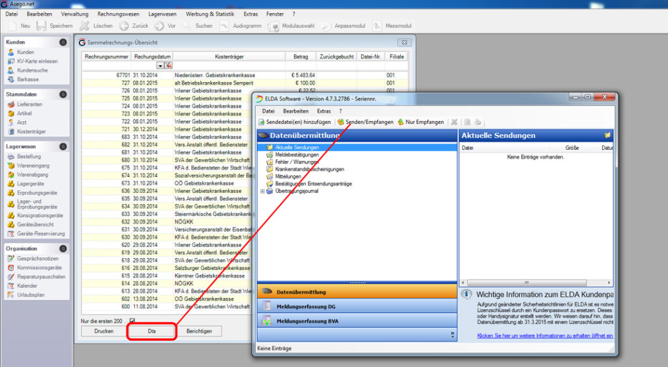Screen dimensions: 668x367
Task: Open the Rechnungswesen menu
Action: coord(119,14)
